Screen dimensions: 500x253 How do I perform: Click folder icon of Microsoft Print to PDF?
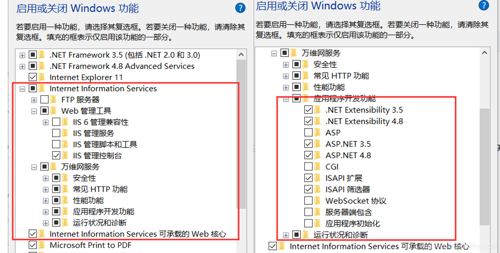[x=42, y=245]
